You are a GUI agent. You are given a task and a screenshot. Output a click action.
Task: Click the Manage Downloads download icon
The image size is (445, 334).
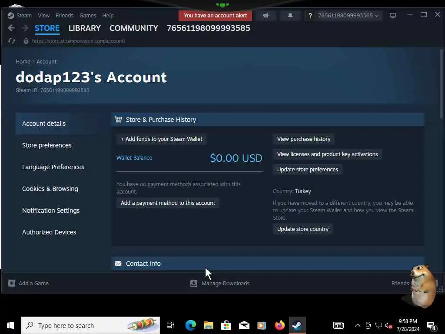click(x=193, y=283)
